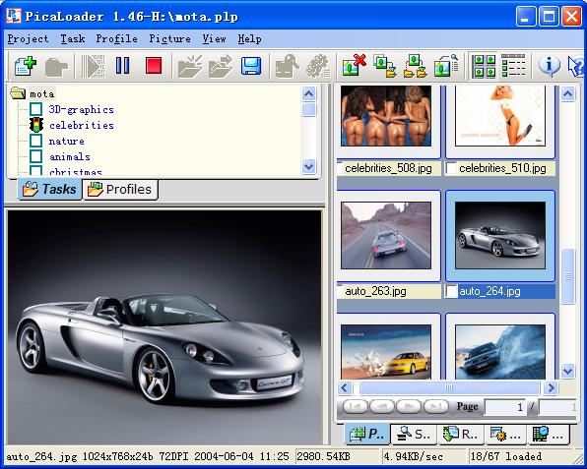Click the horizontal scrollbar left arrow

point(345,388)
